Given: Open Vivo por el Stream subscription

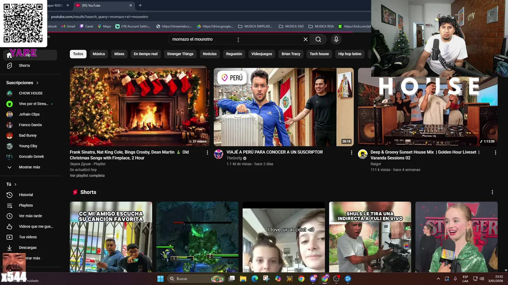Looking at the screenshot, I should click(x=30, y=104).
